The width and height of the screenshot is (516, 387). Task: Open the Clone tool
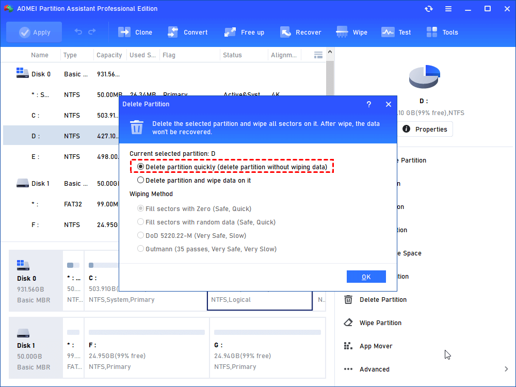pyautogui.click(x=135, y=32)
